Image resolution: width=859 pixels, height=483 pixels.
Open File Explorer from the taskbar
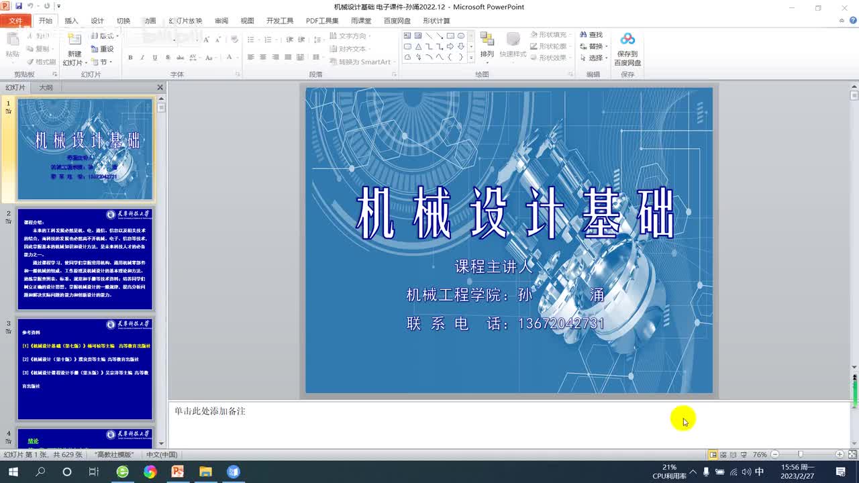(x=205, y=472)
